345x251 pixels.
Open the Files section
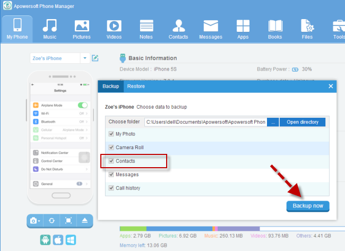307,29
